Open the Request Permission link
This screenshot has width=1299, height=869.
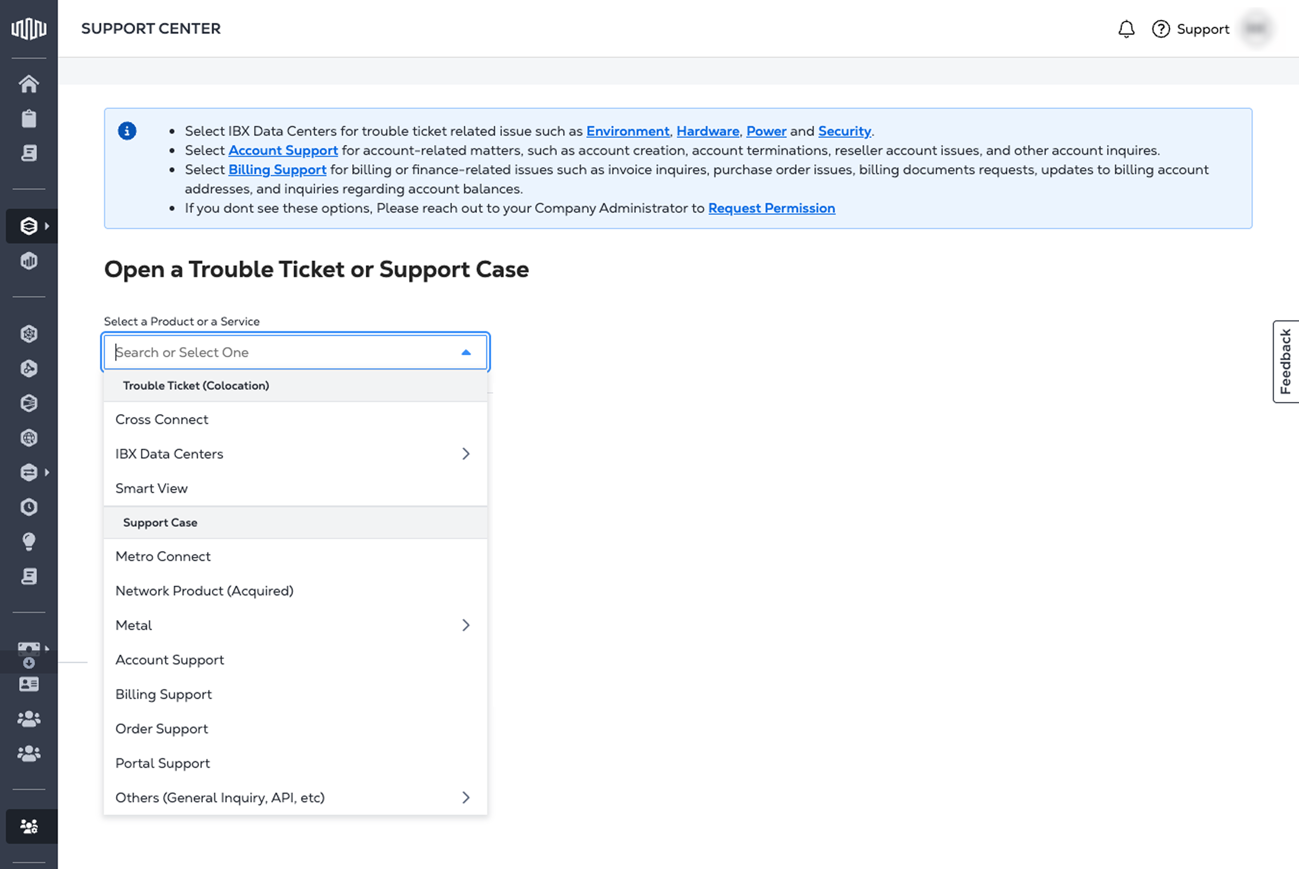click(771, 209)
